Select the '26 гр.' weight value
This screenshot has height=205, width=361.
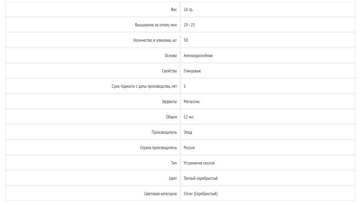[188, 10]
